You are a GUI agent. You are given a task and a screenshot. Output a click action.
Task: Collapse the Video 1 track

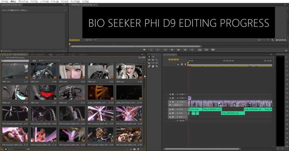(x=178, y=102)
